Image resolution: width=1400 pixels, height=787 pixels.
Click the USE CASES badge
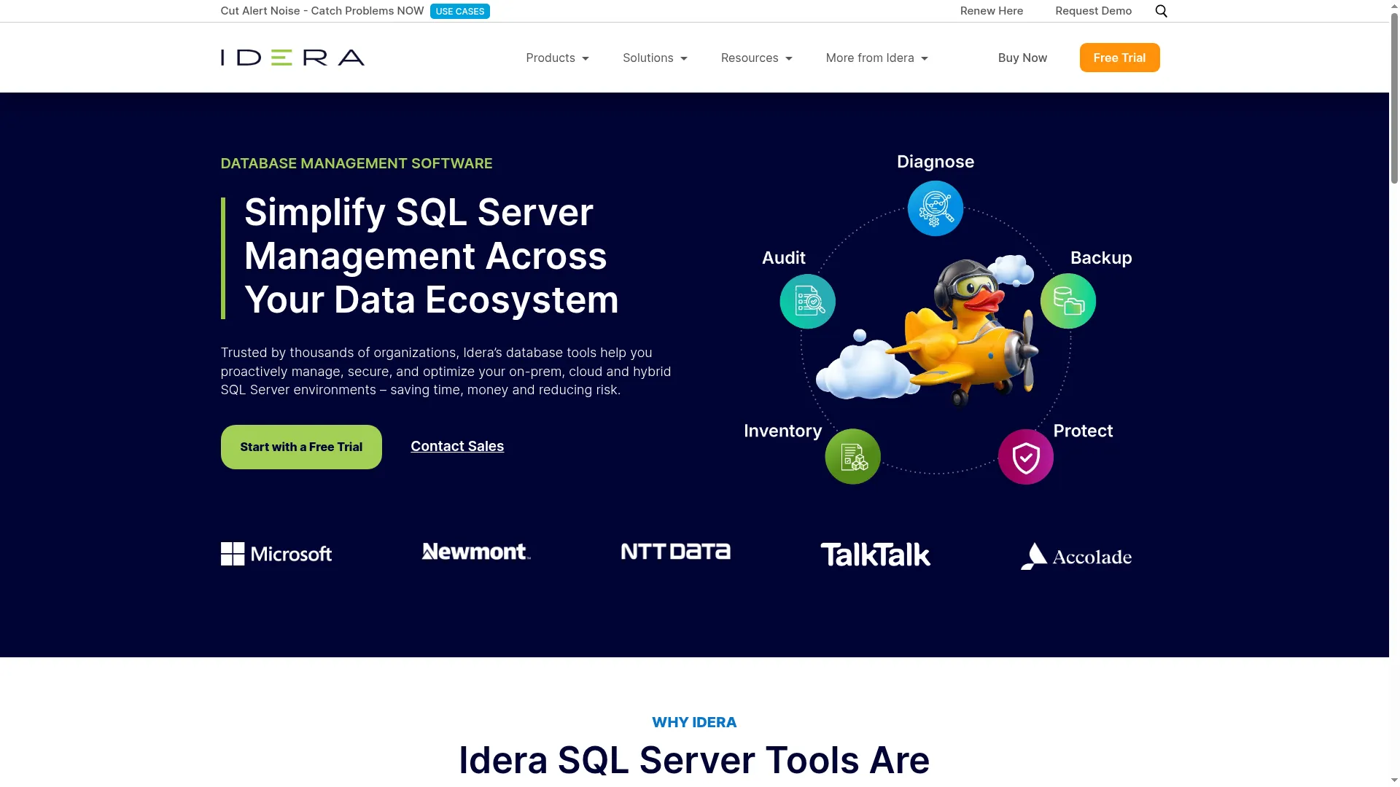click(x=460, y=11)
